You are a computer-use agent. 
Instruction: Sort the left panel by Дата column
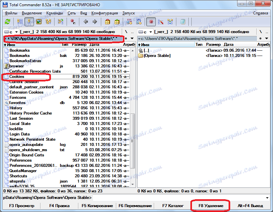point(105,45)
